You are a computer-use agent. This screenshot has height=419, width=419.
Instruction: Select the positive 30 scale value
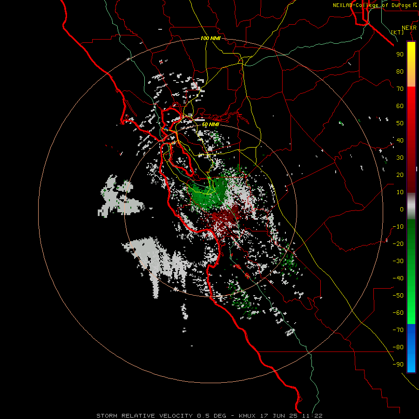pyautogui.click(x=400, y=158)
